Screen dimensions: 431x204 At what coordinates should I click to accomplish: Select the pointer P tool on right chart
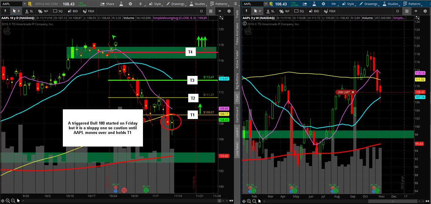coord(257,11)
